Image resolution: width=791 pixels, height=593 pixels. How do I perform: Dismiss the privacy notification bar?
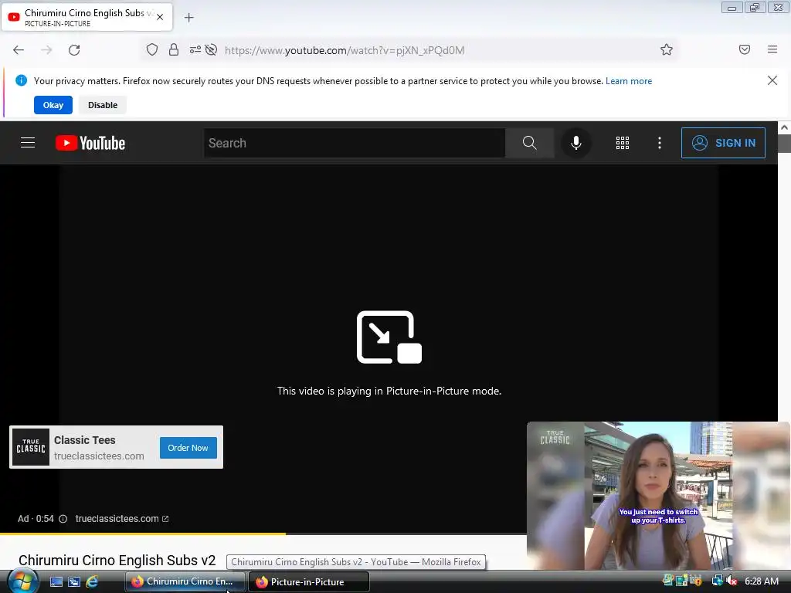(x=772, y=80)
